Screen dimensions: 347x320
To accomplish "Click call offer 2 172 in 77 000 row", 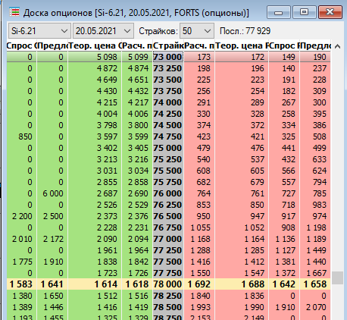I will [53, 239].
